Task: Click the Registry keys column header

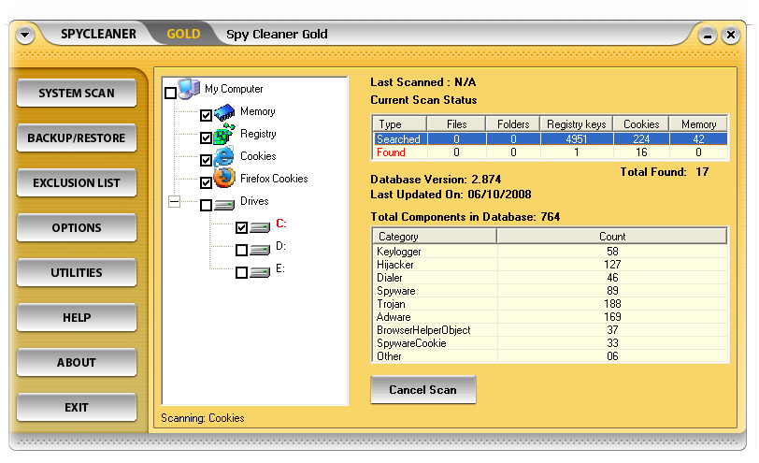Action: click(577, 124)
